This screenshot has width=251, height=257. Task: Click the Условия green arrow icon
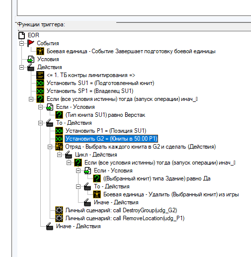click(31, 59)
